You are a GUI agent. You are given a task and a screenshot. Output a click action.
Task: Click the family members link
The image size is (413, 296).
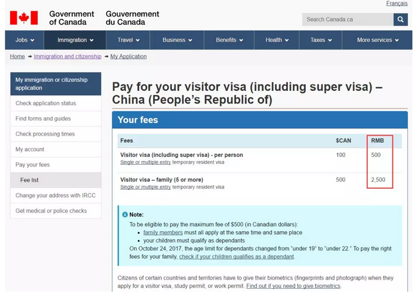[x=163, y=233]
